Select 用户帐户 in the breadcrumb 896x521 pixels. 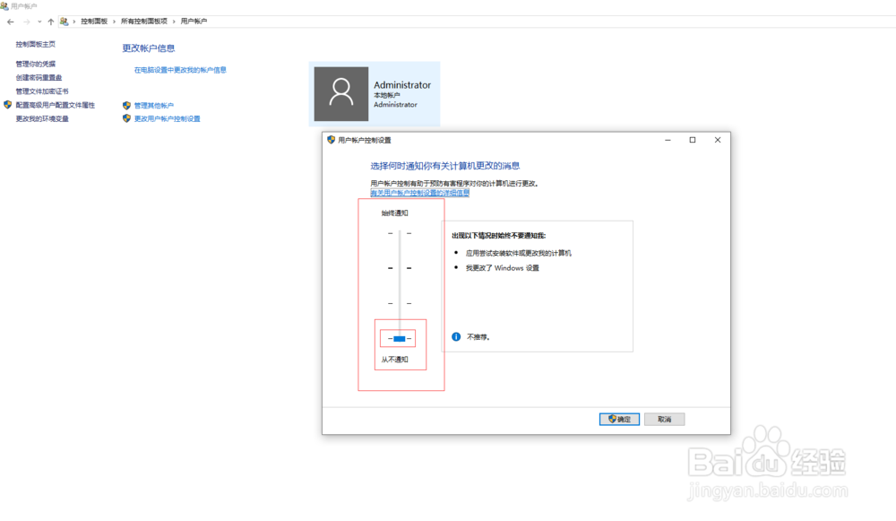(194, 22)
